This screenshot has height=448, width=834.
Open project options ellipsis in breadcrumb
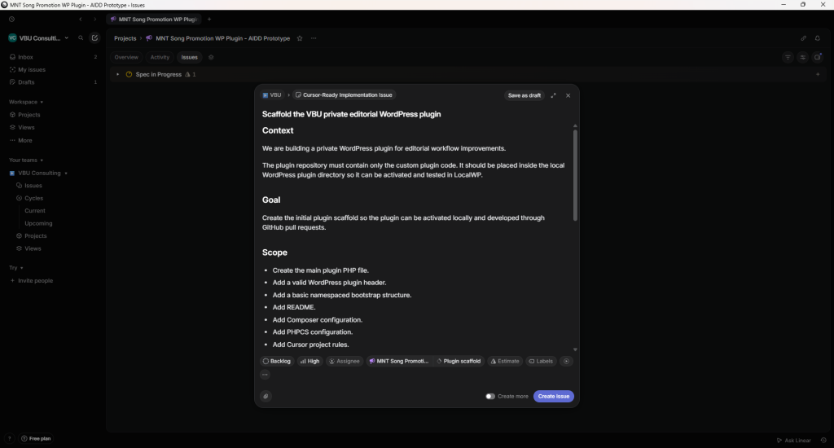(314, 38)
